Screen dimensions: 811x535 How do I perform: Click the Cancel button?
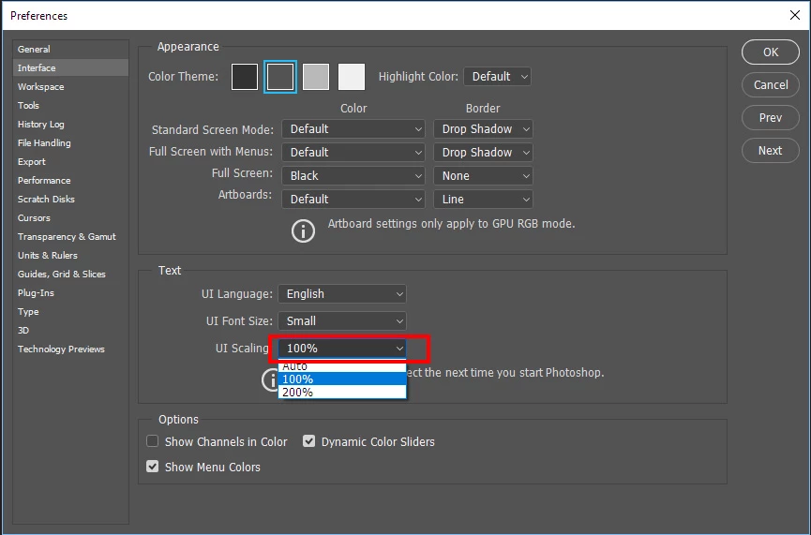tap(771, 84)
